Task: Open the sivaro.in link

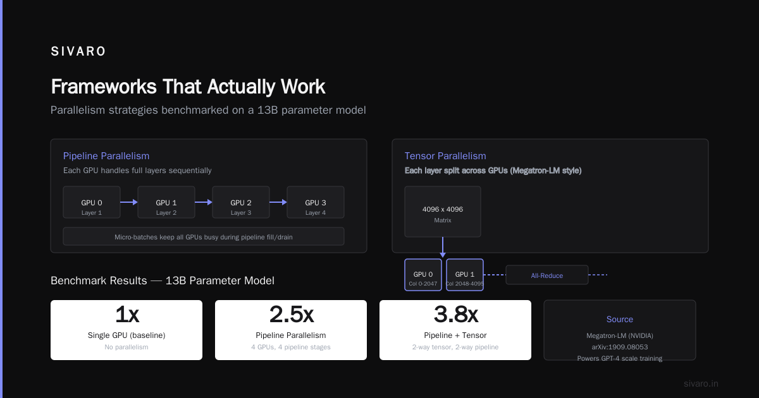Action: coord(701,383)
